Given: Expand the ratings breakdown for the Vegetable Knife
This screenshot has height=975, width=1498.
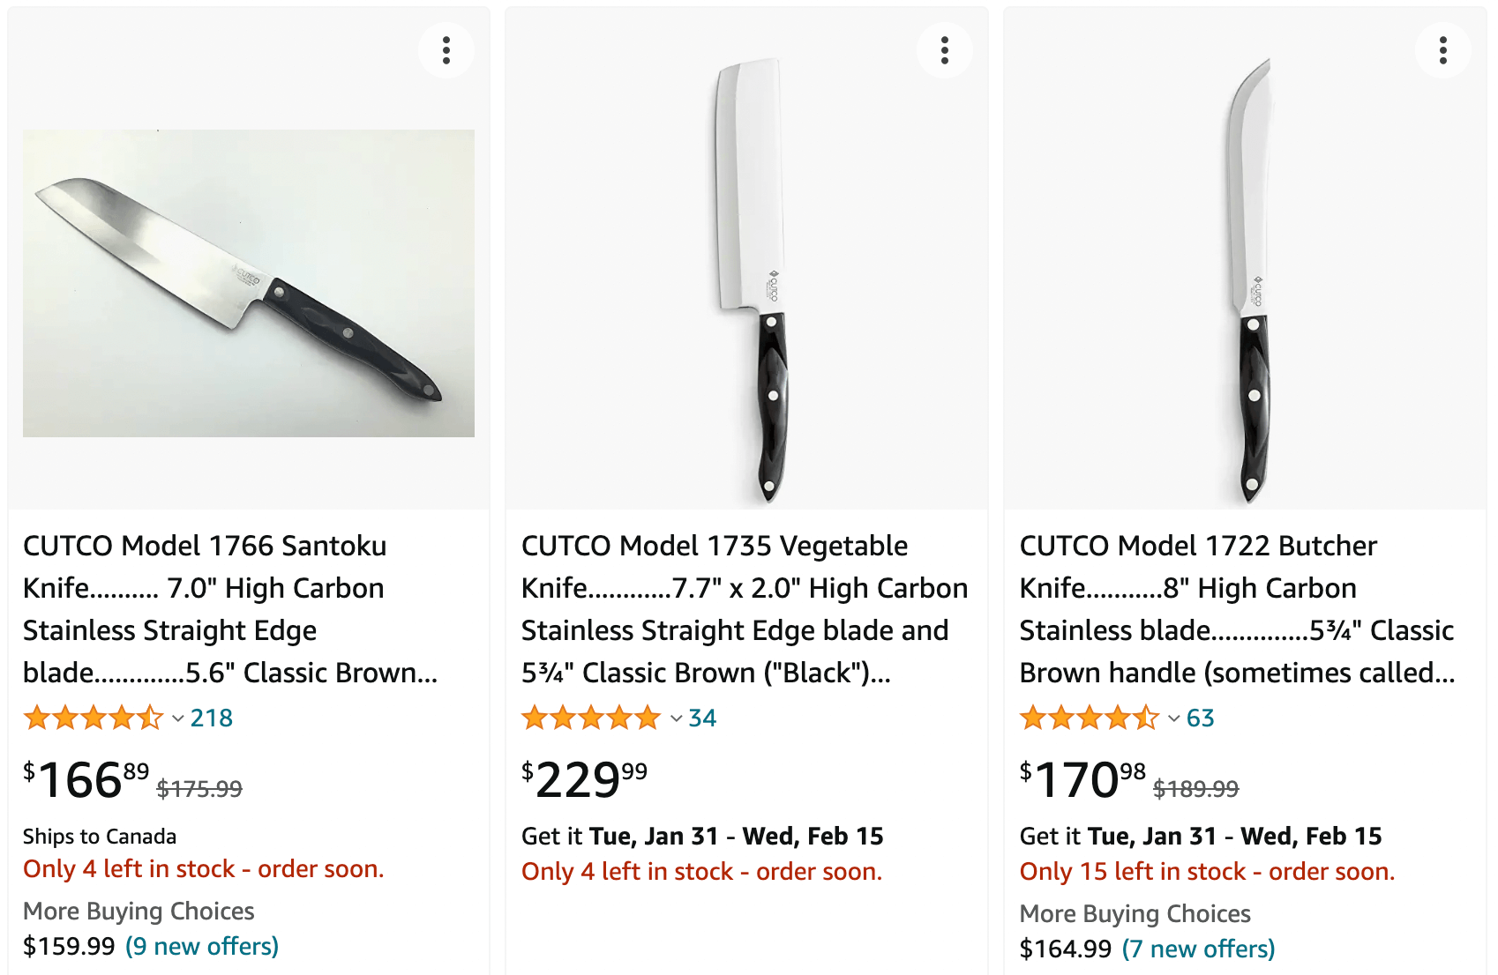Looking at the screenshot, I should tap(675, 718).
